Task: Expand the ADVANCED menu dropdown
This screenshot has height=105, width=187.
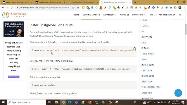Action: 110,15
